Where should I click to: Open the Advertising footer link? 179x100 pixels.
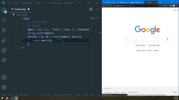[108, 92]
